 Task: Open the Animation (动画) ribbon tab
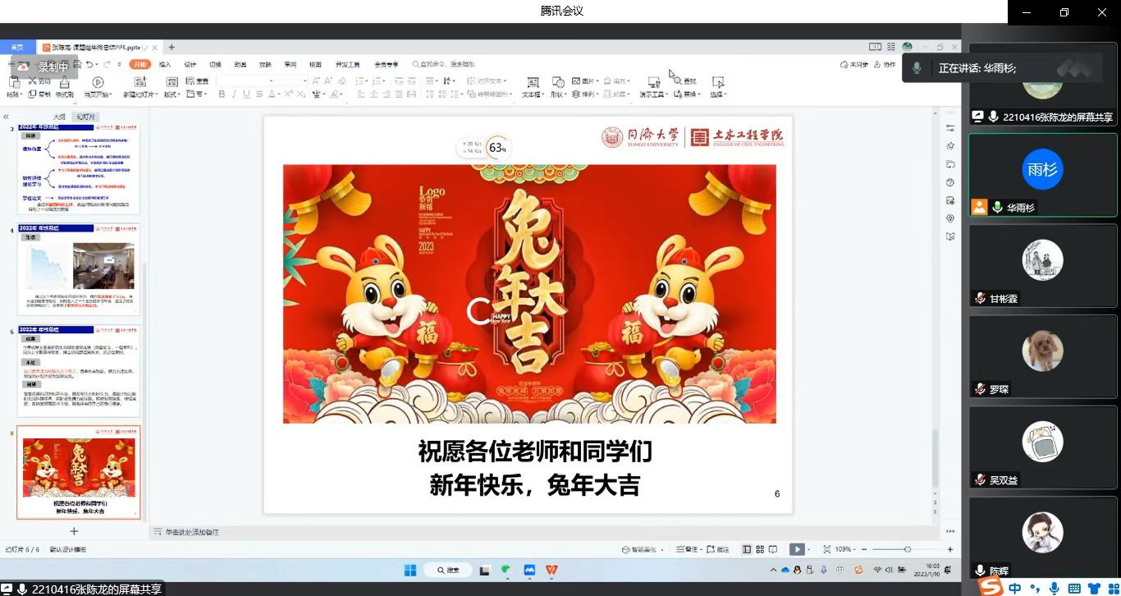pyautogui.click(x=240, y=64)
